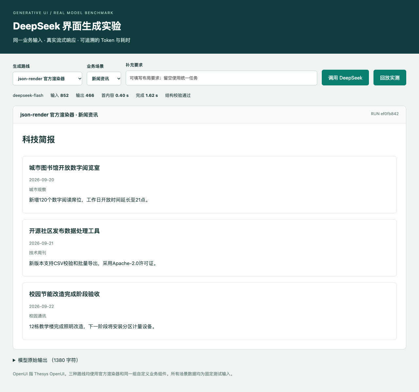
Task: Click the 城市图书馆开放数字阅览室 card title
Action: click(64, 168)
